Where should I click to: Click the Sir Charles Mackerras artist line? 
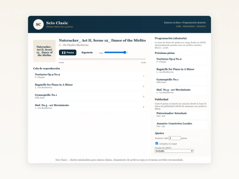pyautogui.click(x=73, y=45)
